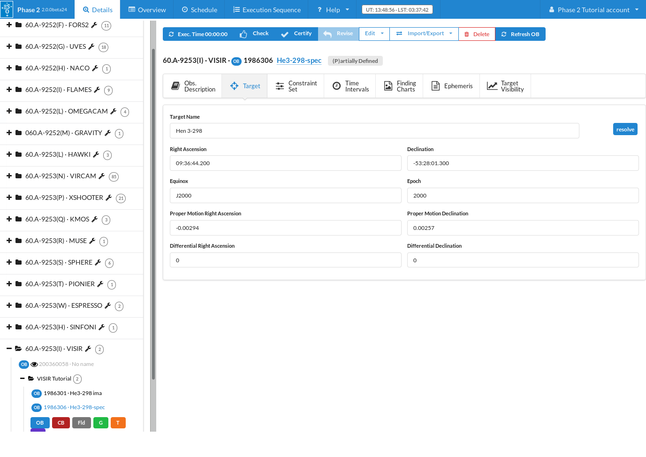Click the wrench icon next to FORS2
The height and width of the screenshot is (457, 646).
tap(94, 25)
